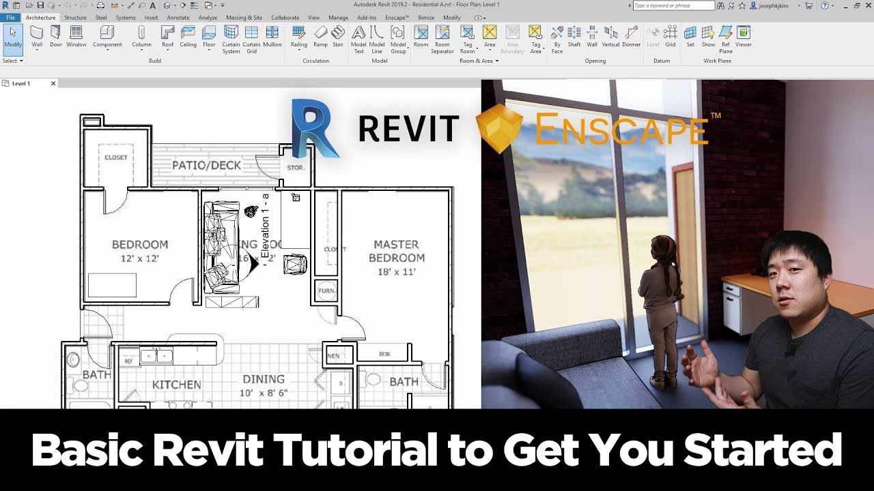The height and width of the screenshot is (491, 874).
Task: Select the Railing tool
Action: (x=299, y=38)
